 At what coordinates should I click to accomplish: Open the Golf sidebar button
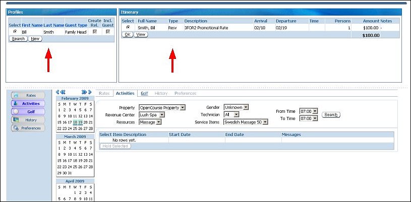tap(28, 111)
